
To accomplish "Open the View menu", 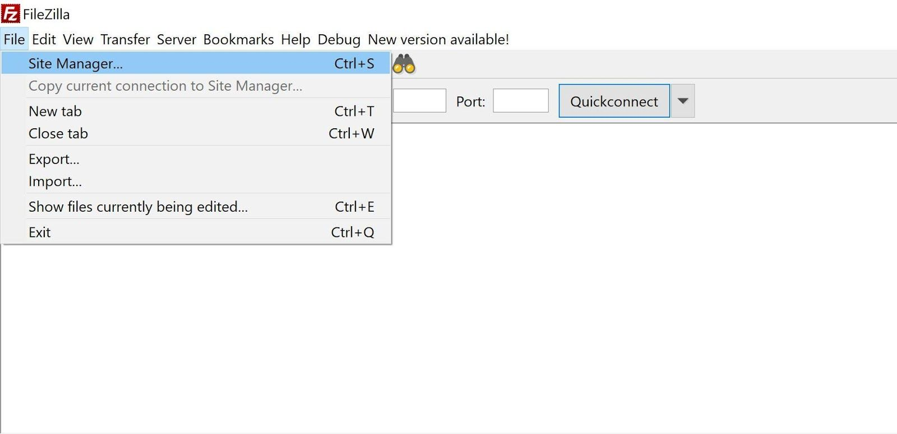I will click(78, 39).
